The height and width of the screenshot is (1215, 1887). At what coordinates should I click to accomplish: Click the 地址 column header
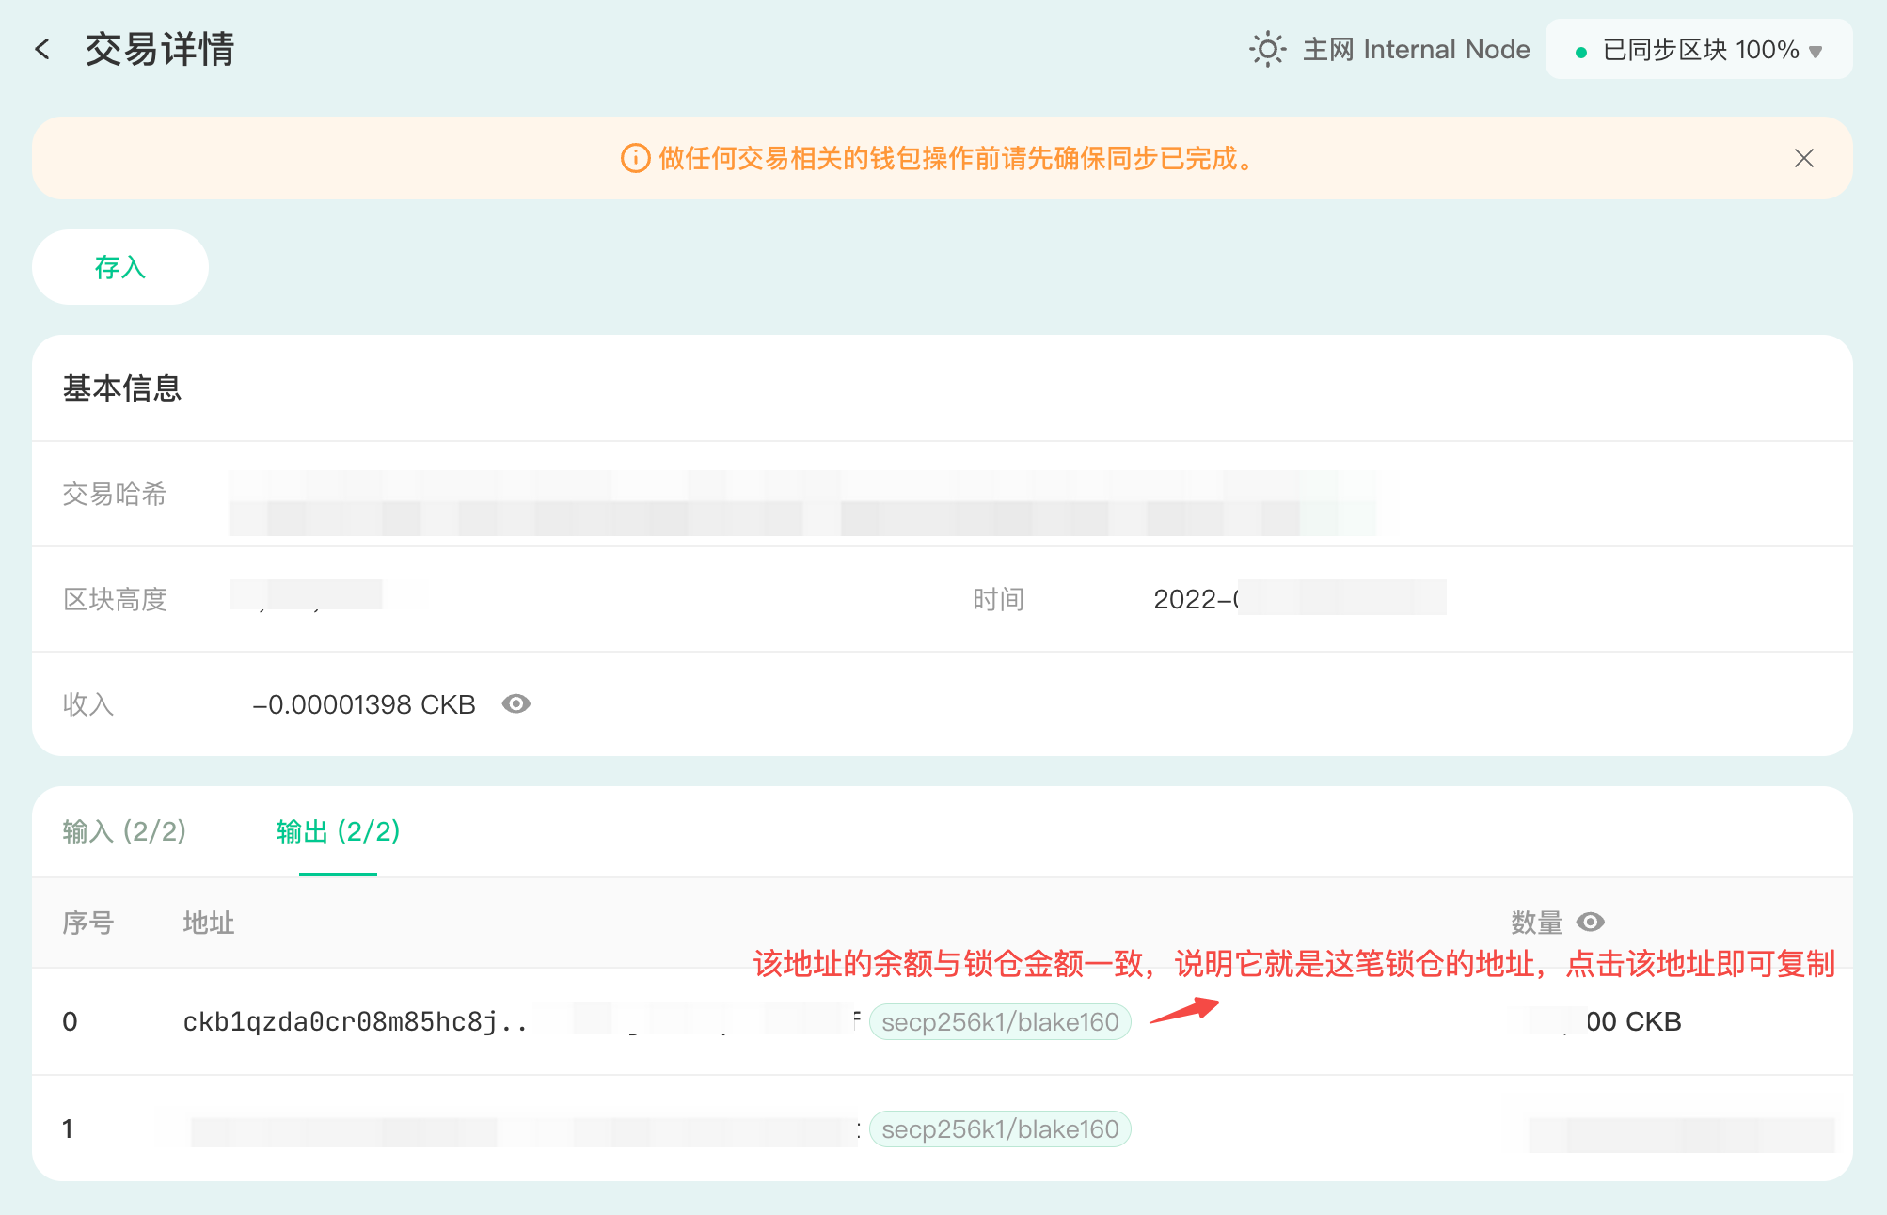209,923
